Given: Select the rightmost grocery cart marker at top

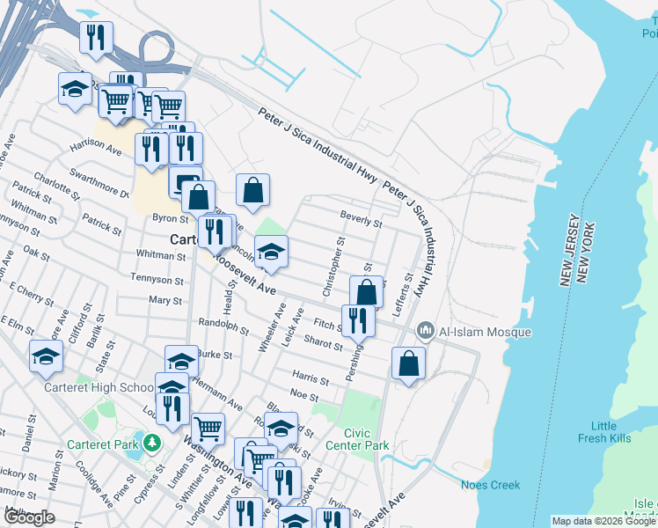Looking at the screenshot, I should click(x=168, y=106).
